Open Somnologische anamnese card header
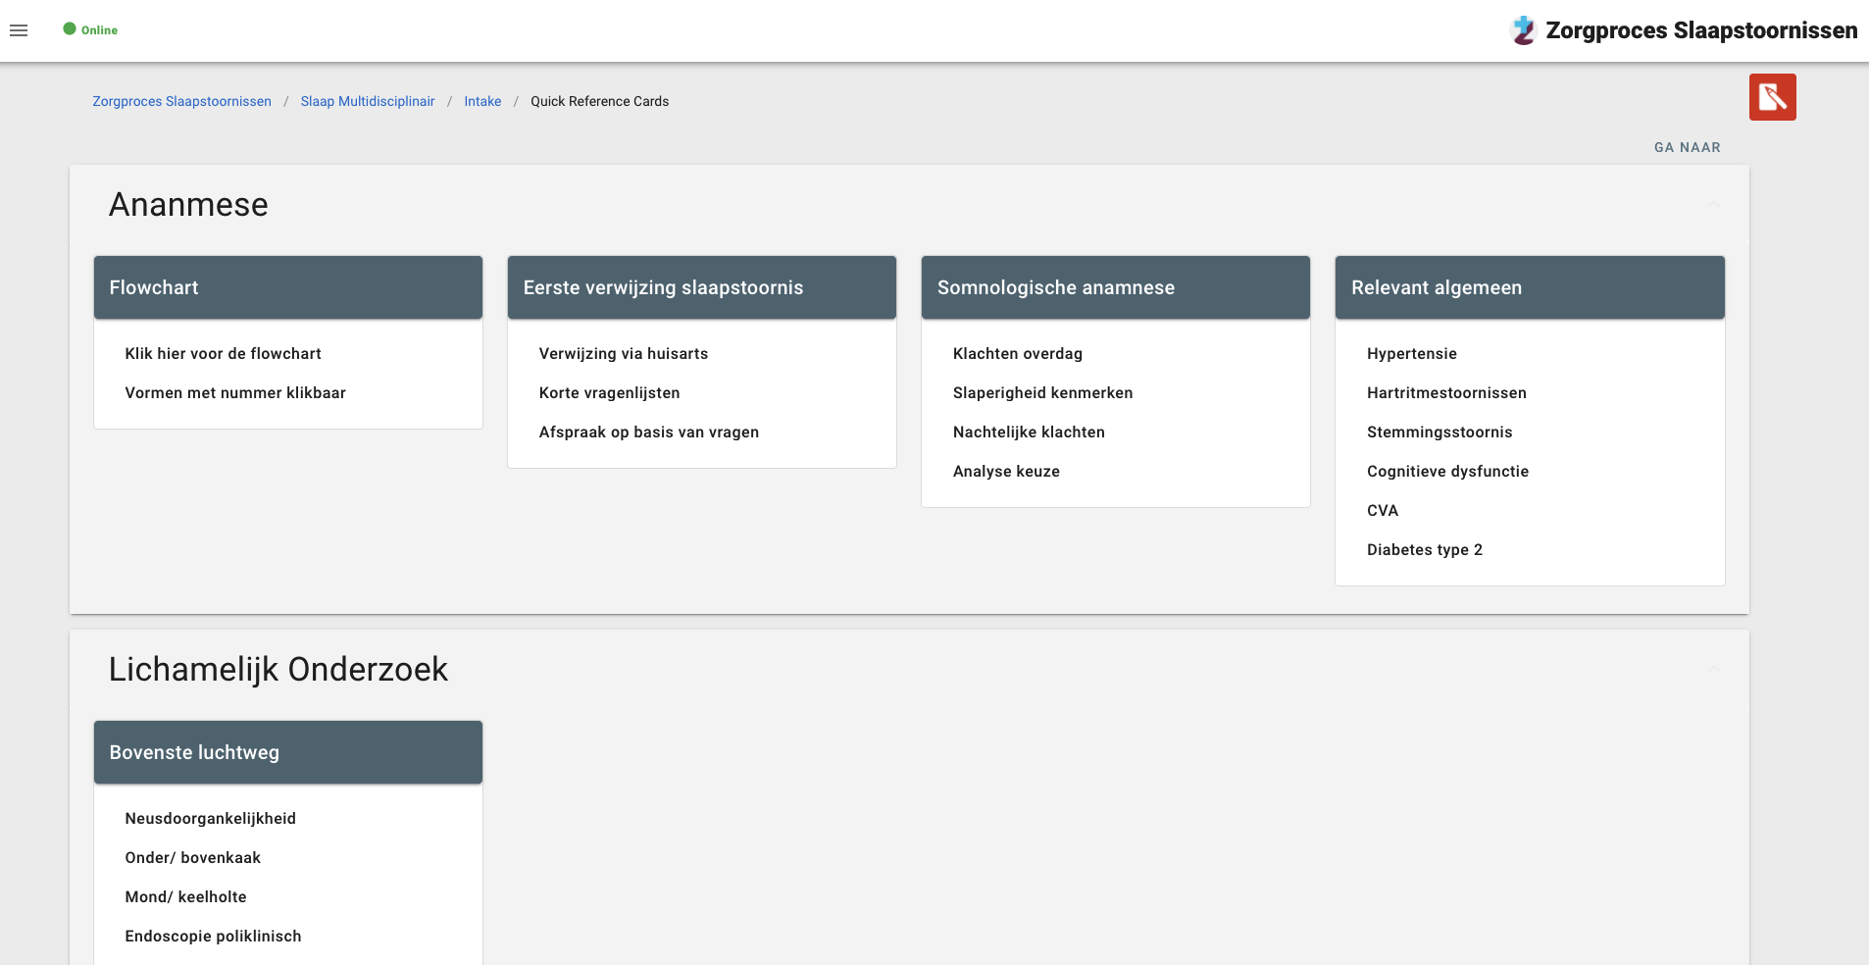The image size is (1869, 965). [1116, 287]
